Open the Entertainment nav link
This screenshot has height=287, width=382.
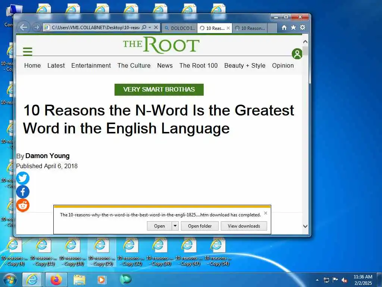click(x=91, y=65)
